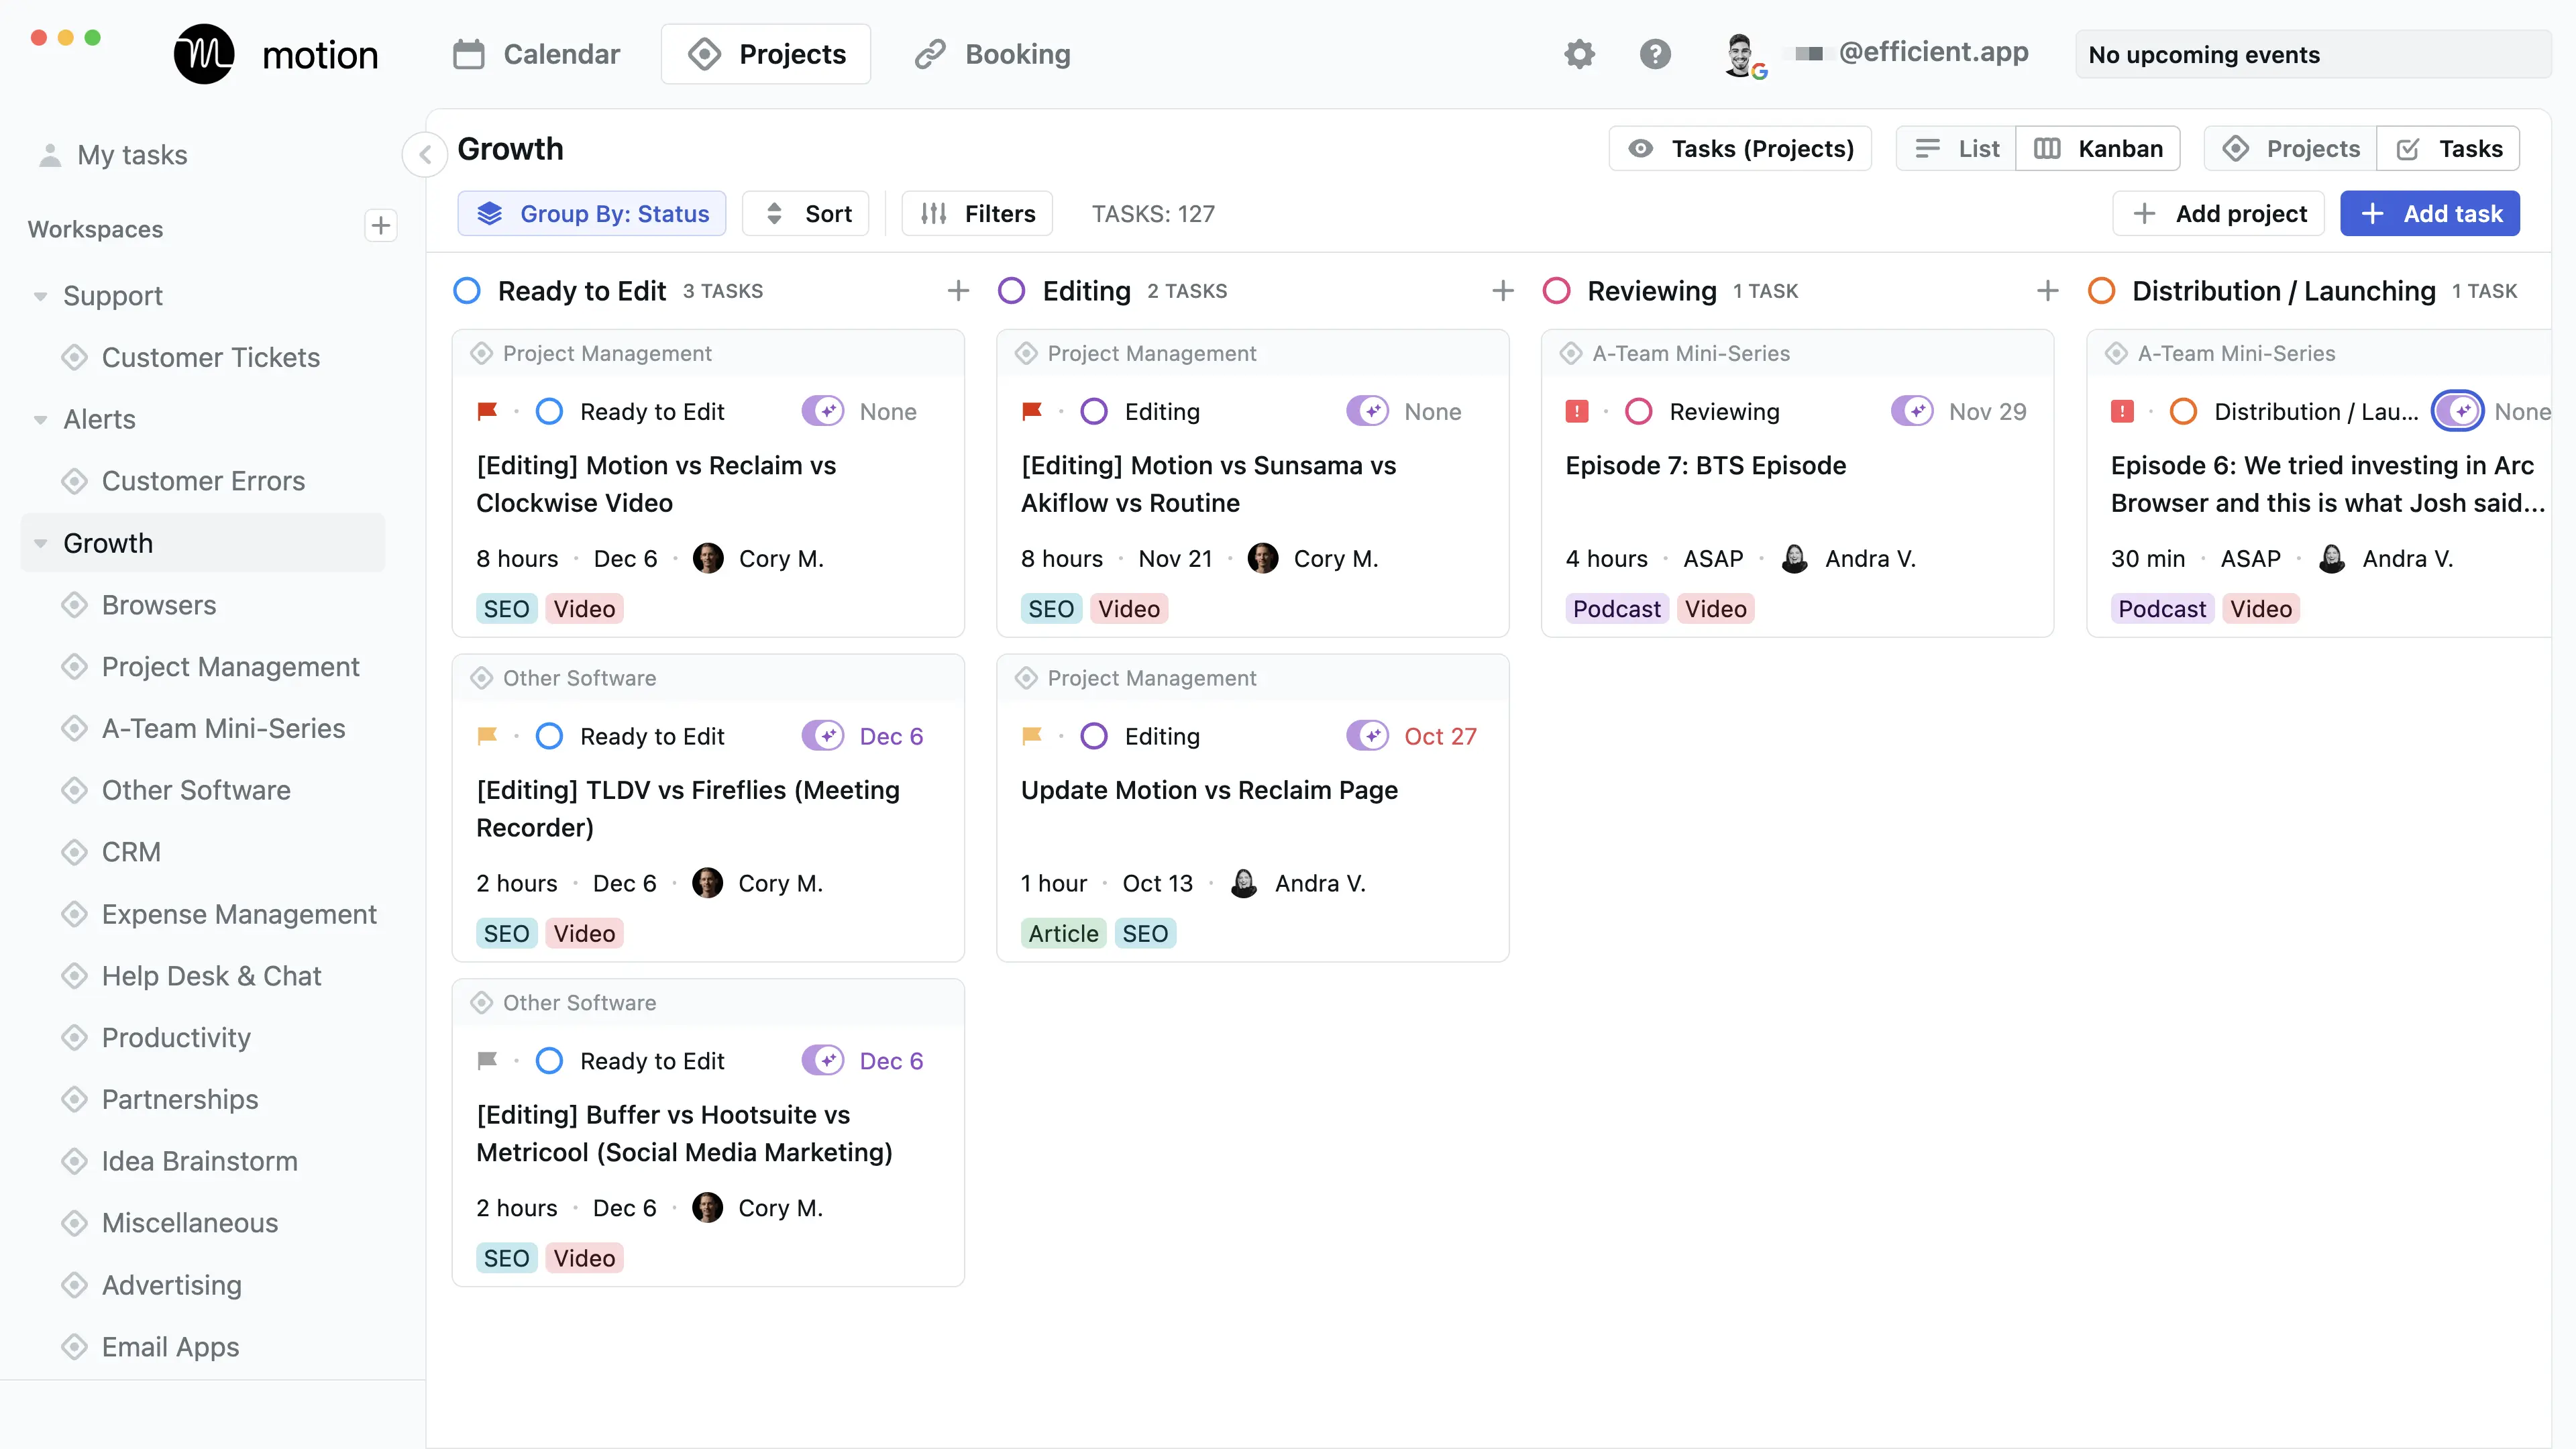This screenshot has width=2576, height=1449.
Task: Open the Booking tab
Action: pyautogui.click(x=991, y=54)
